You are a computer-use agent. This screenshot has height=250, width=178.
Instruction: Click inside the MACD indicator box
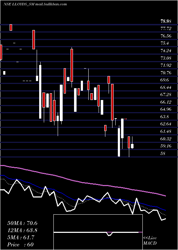(98, 232)
